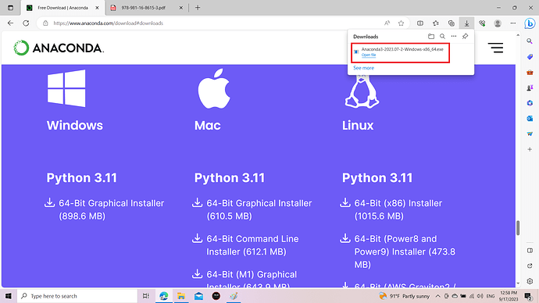
Task: Open the Edge sidebar settings gear
Action: 530,281
